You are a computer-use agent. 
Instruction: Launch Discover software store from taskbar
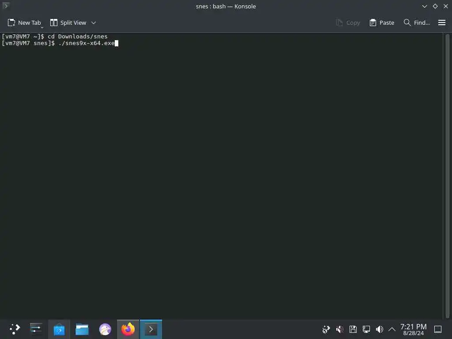[59, 329]
